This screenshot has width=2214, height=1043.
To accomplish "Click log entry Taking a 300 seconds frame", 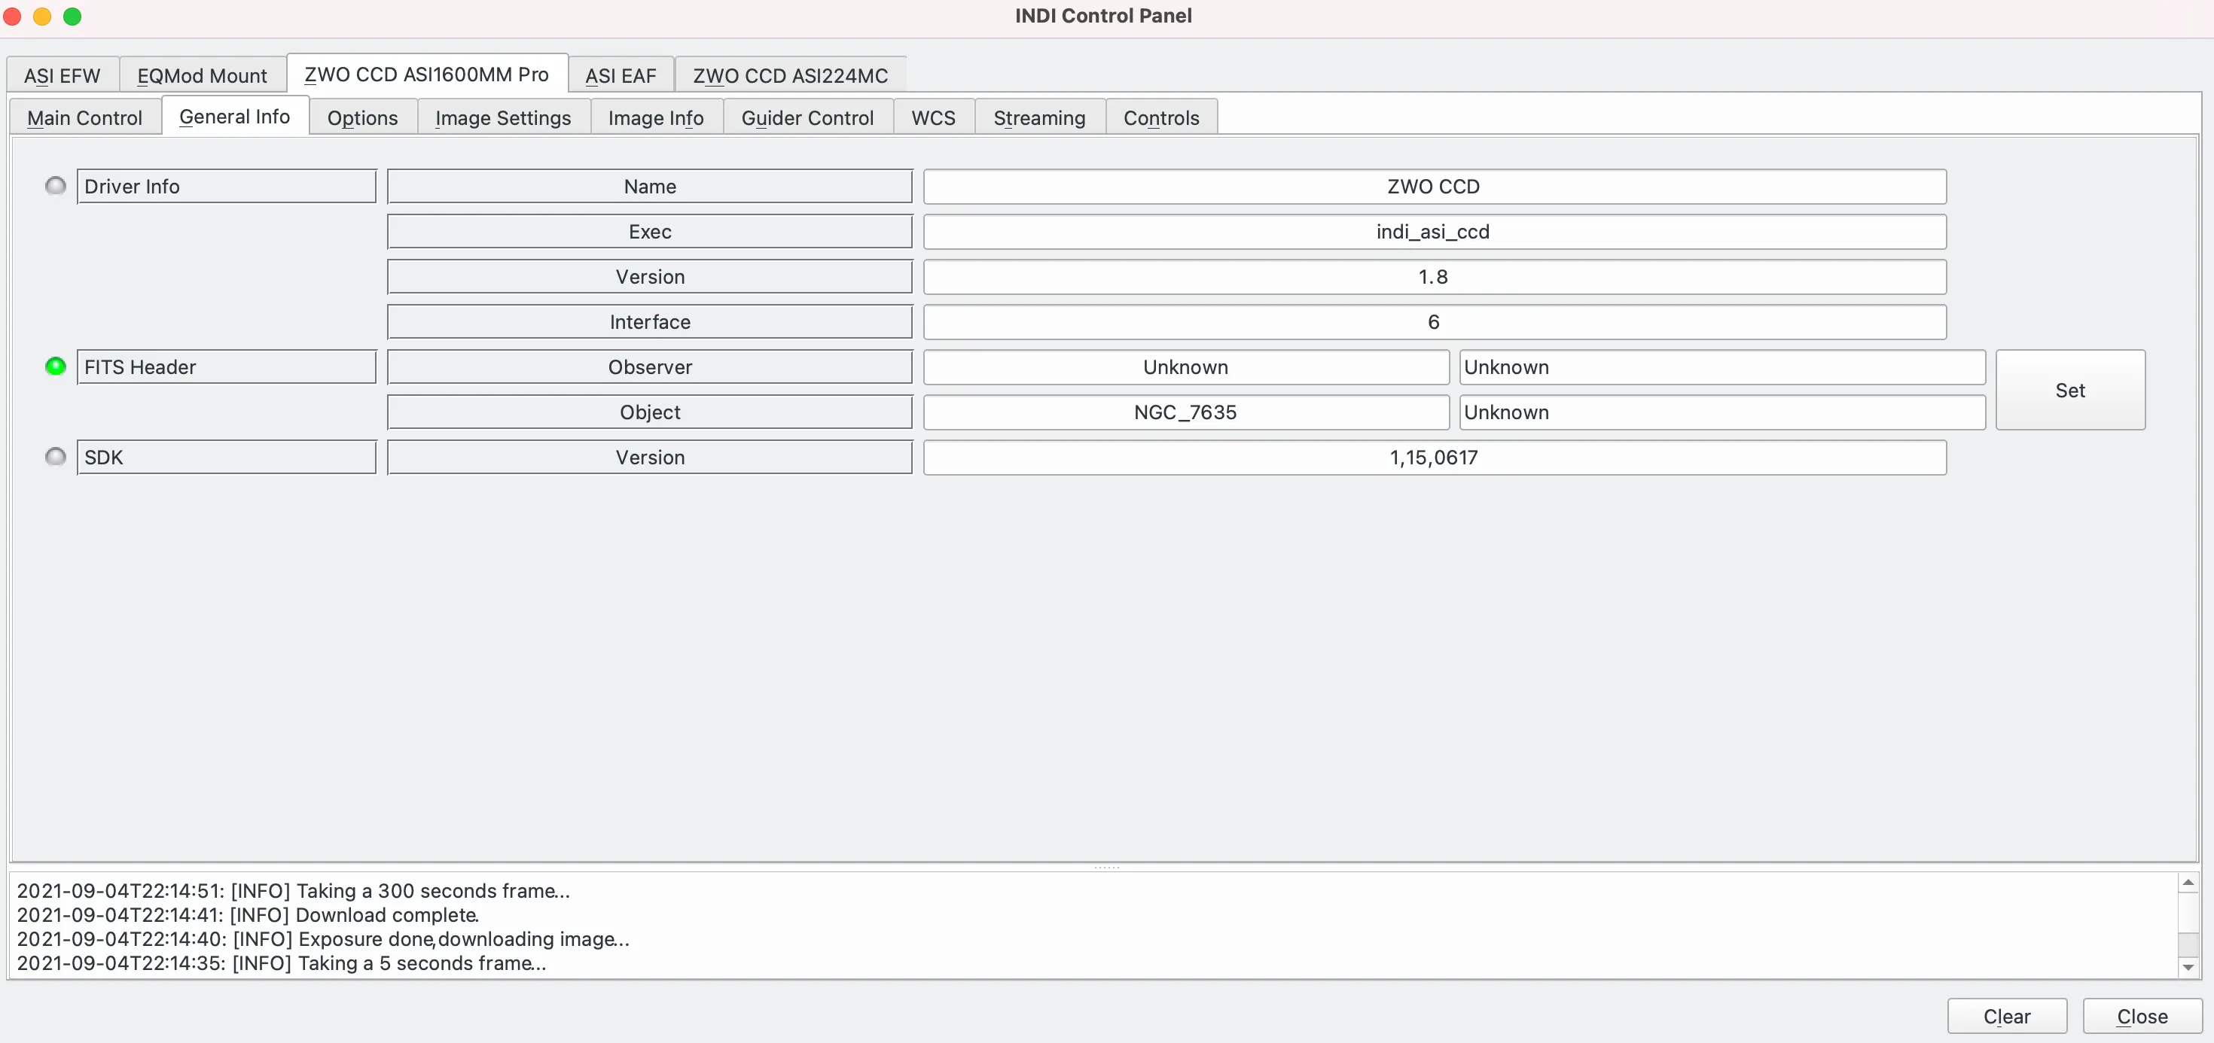I will [293, 891].
